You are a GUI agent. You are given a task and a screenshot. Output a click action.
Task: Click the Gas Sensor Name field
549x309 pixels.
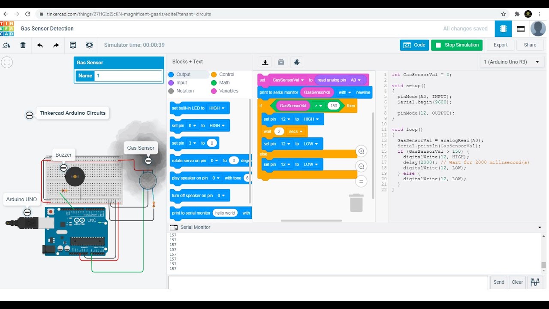[129, 76]
